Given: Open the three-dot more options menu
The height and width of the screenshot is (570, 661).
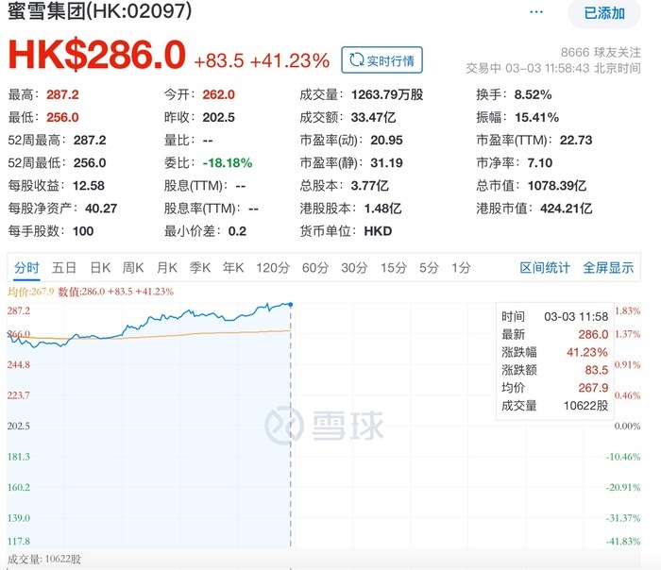Looking at the screenshot, I should pyautogui.click(x=536, y=12).
